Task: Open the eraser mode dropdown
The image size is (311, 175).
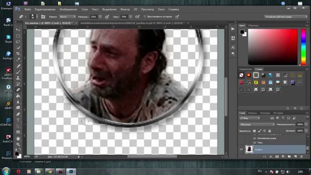Action: pos(68,17)
